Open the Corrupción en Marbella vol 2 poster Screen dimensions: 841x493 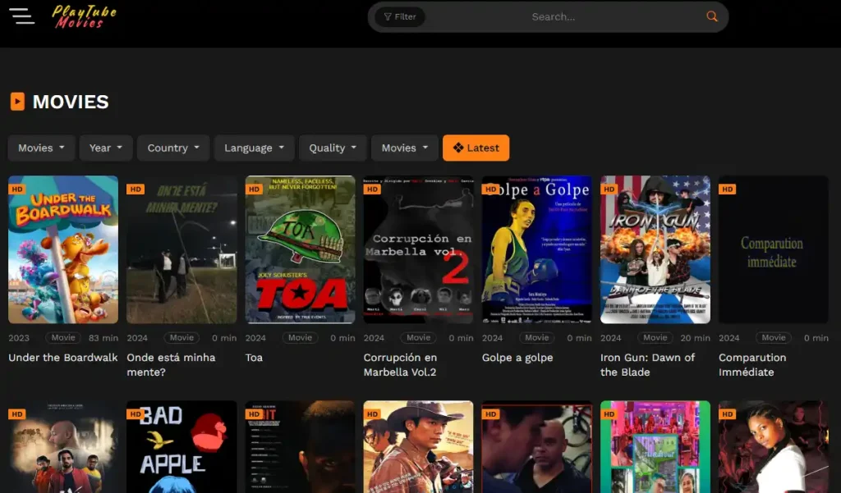pyautogui.click(x=418, y=249)
